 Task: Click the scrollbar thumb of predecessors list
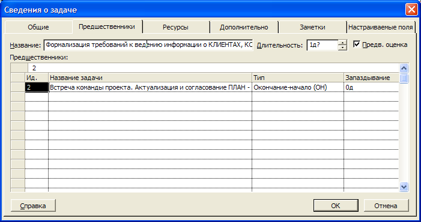[x=404, y=78]
